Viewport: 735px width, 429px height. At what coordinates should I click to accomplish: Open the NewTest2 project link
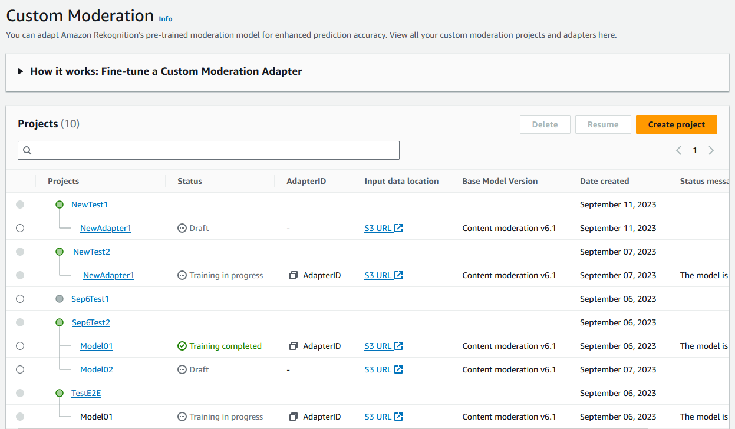pos(91,252)
